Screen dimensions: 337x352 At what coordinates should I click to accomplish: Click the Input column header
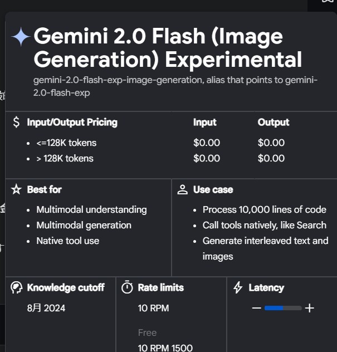205,123
